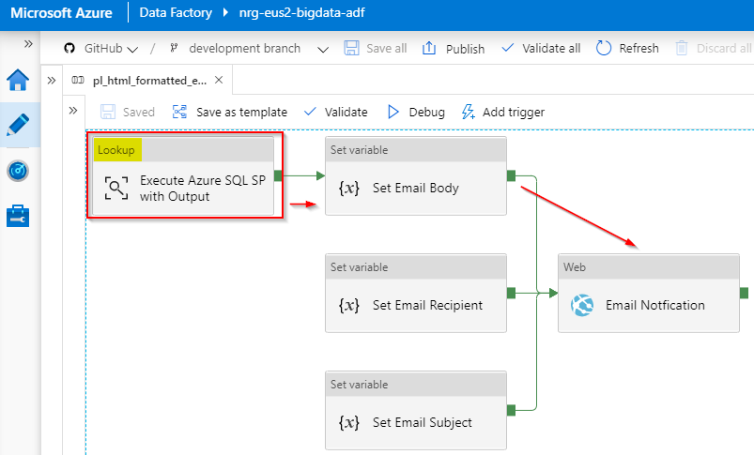Open the GitHub repository dropdown

point(111,49)
